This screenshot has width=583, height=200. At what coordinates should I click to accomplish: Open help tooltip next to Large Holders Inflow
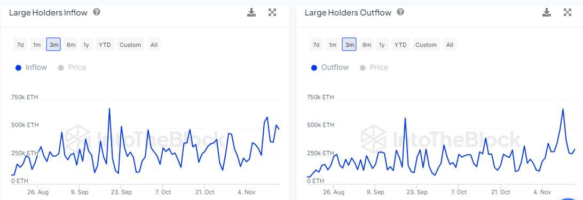point(97,12)
